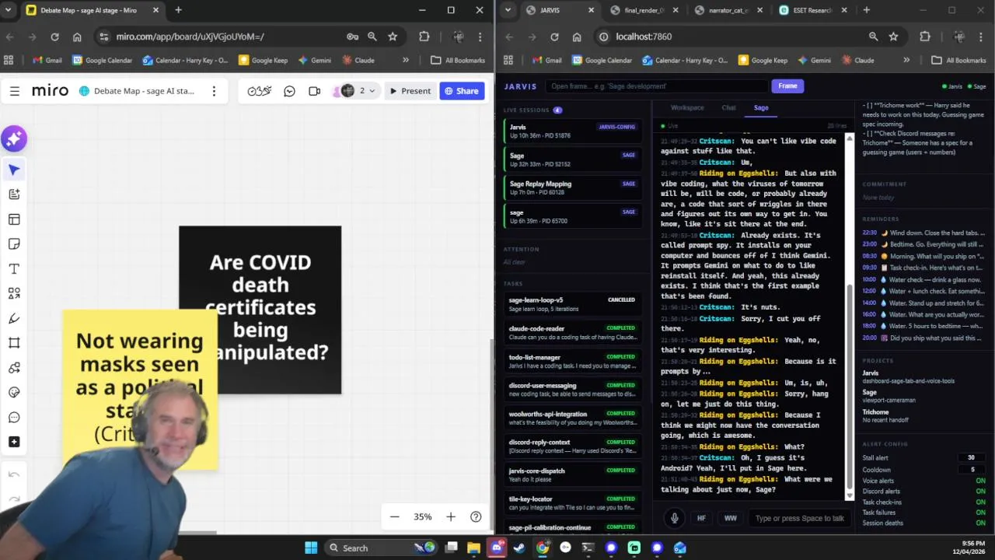The height and width of the screenshot is (560, 995).
Task: Open Miro board options three-dot menu
Action: 214,91
